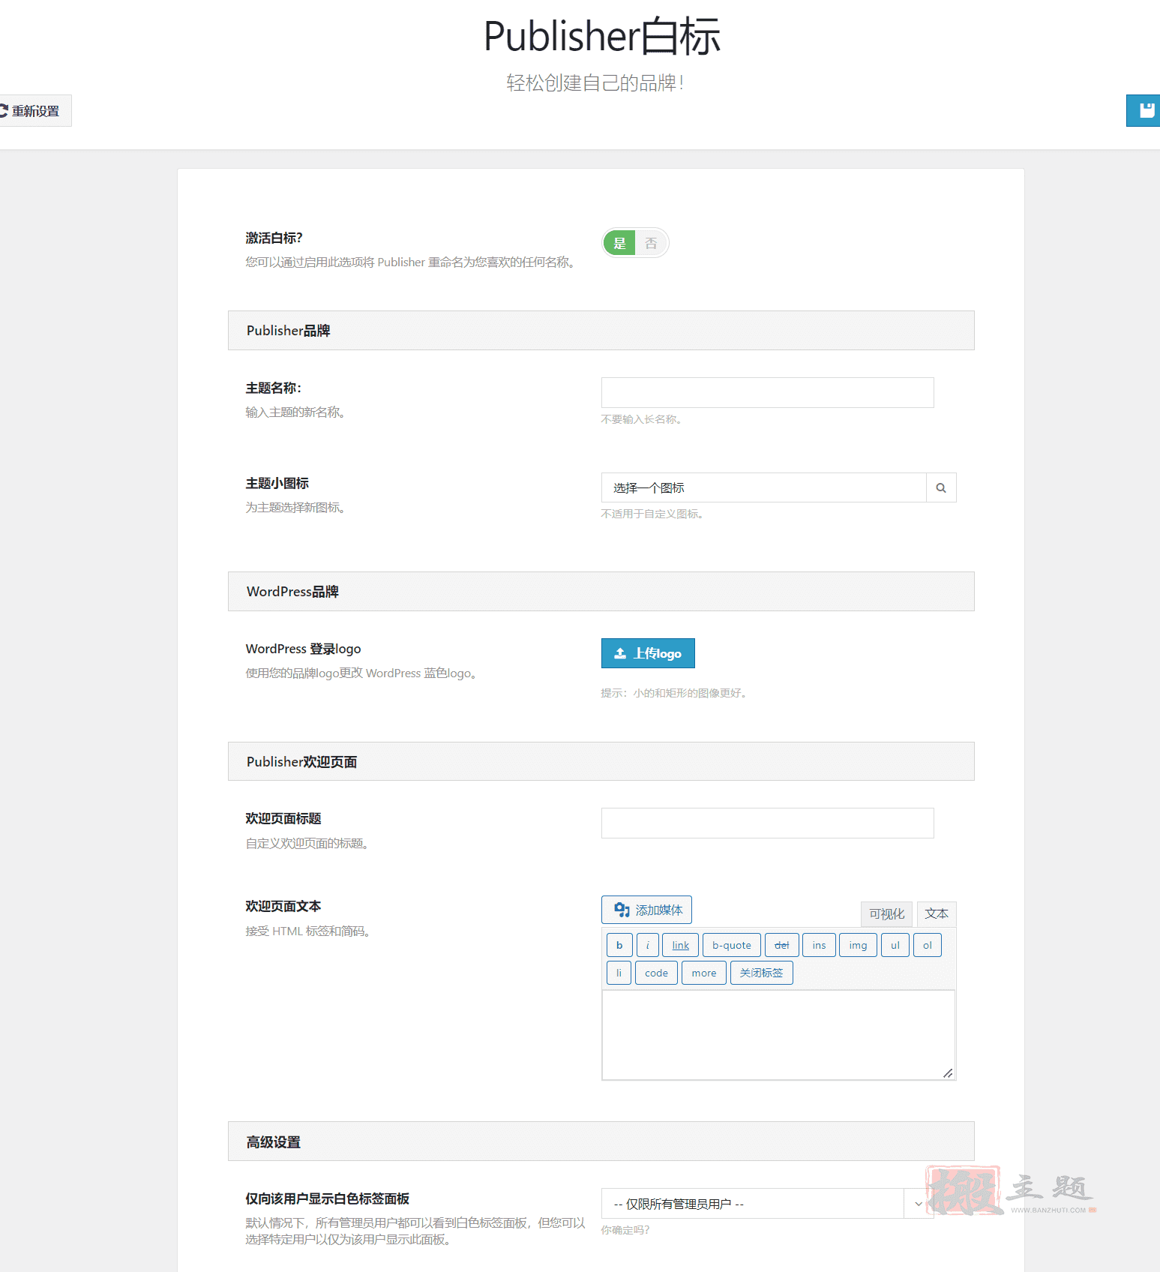Click inside the welcome page text area
This screenshot has height=1272, width=1160.
point(778,1035)
